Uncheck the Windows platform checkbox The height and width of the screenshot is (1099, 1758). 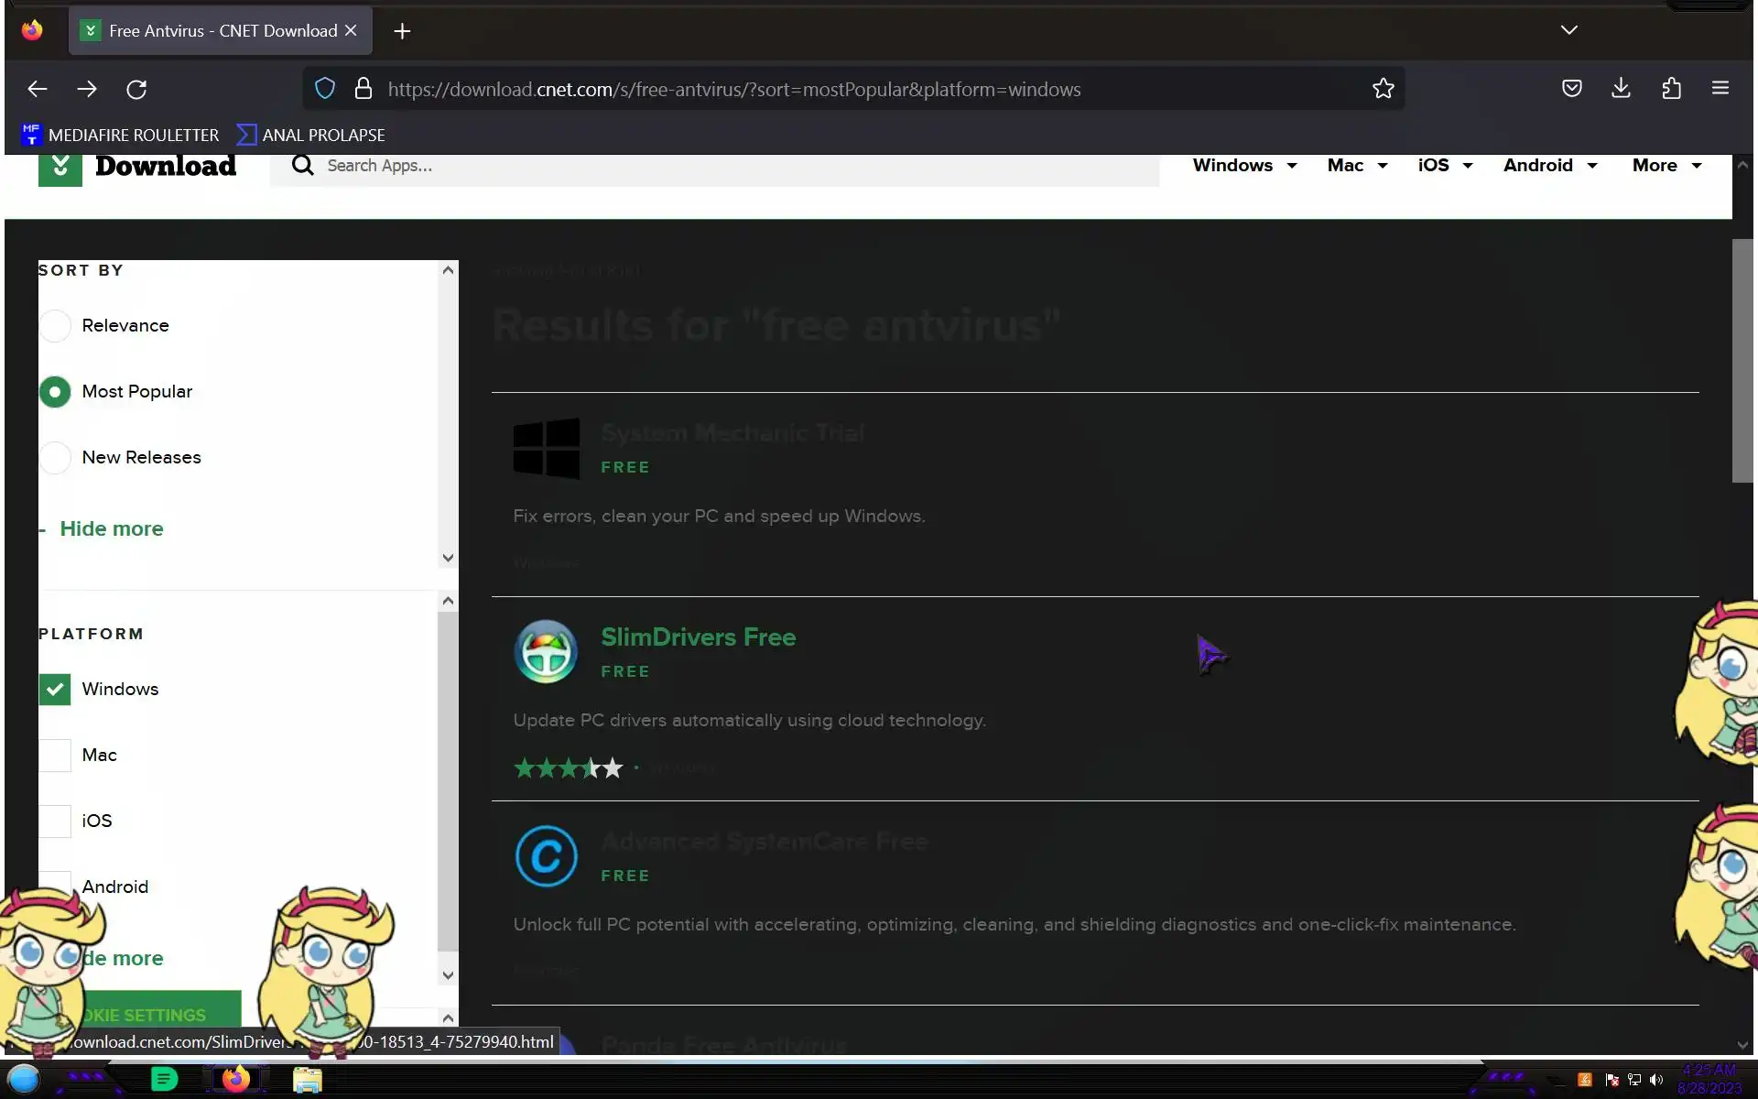tap(55, 689)
